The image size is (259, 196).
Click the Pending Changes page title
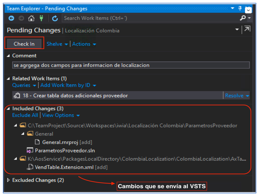coord(34,30)
